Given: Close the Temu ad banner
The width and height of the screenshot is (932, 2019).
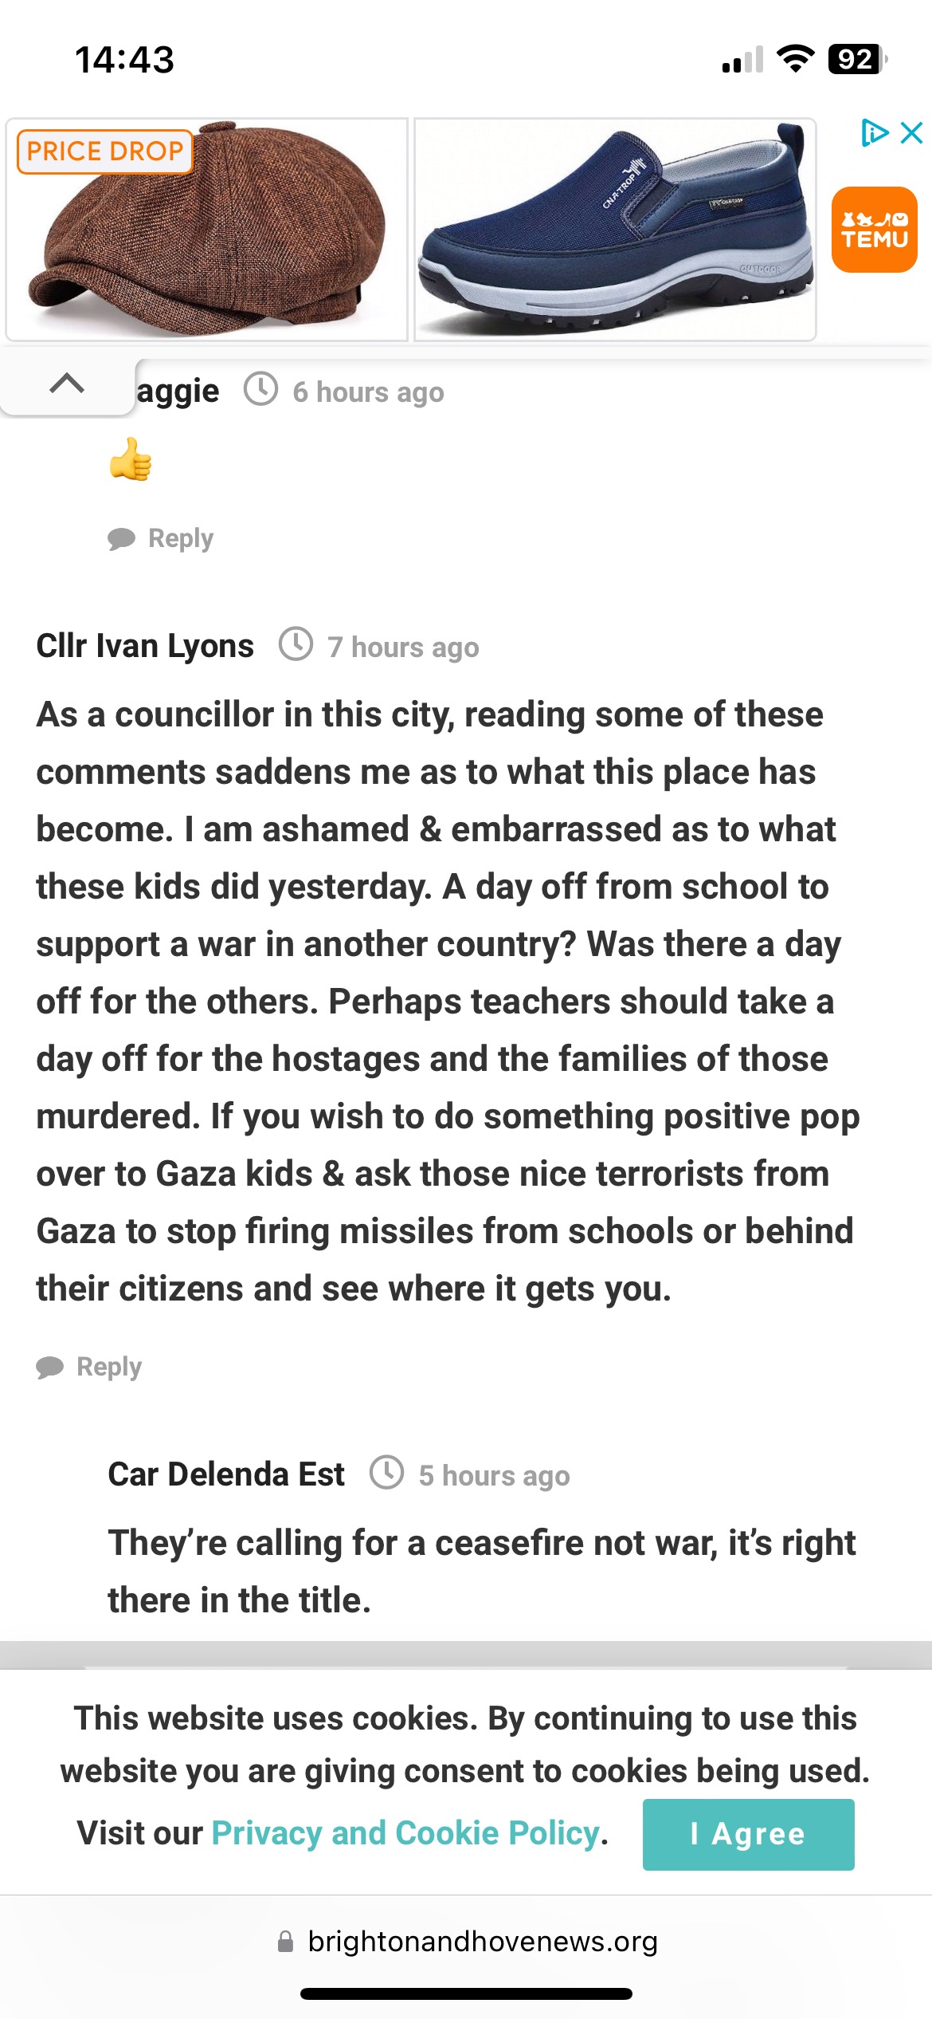Looking at the screenshot, I should [x=911, y=132].
